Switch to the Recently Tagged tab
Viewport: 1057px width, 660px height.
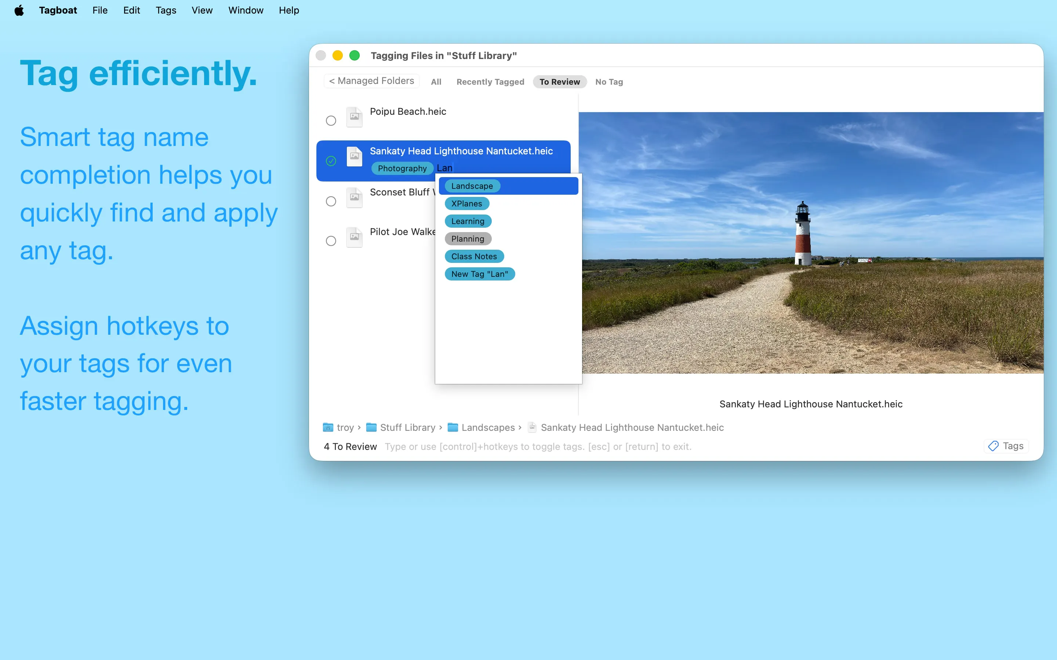pos(490,82)
